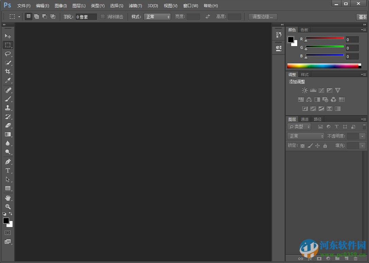
Task: Click the Add to selection mode icon
Action: [x=36, y=16]
